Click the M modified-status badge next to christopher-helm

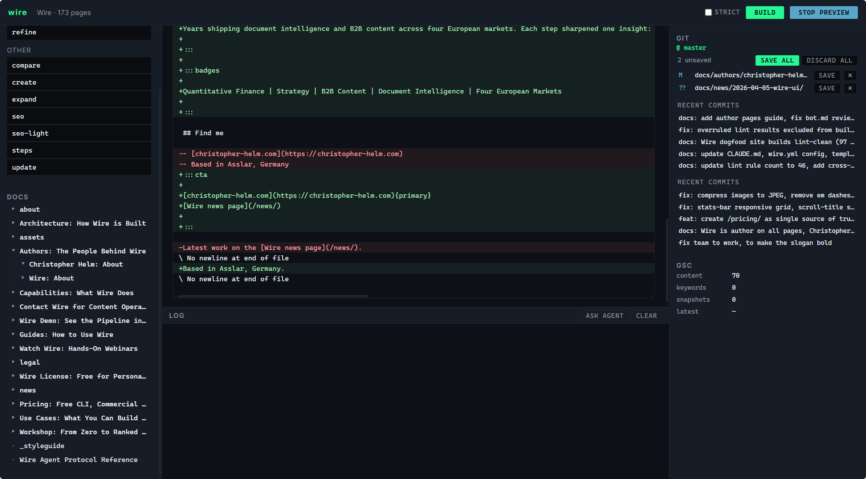pyautogui.click(x=681, y=75)
